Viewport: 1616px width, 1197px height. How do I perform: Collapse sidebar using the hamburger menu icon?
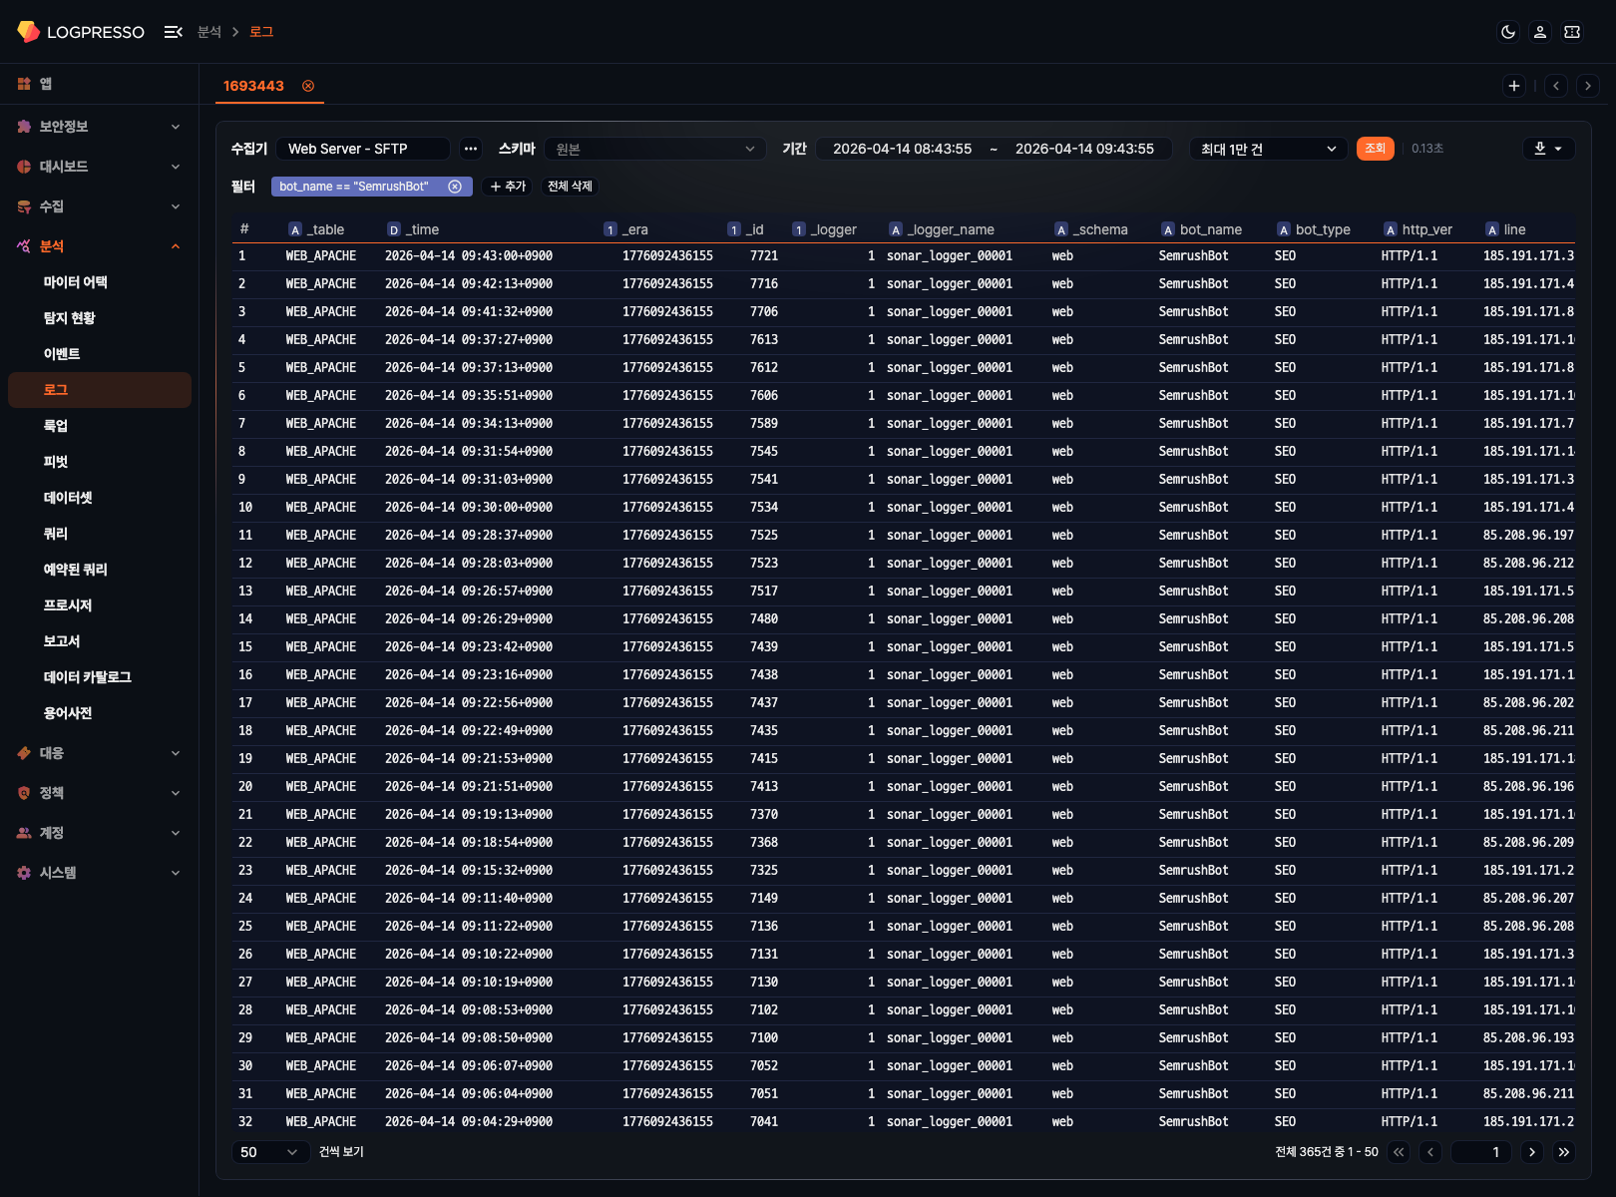click(x=173, y=32)
